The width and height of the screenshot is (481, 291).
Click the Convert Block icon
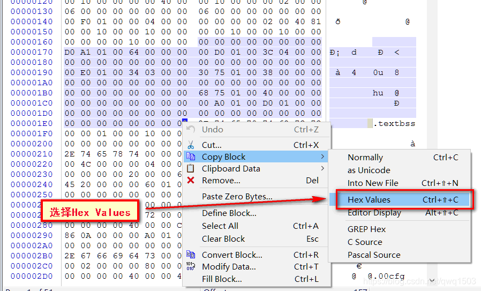(191, 255)
